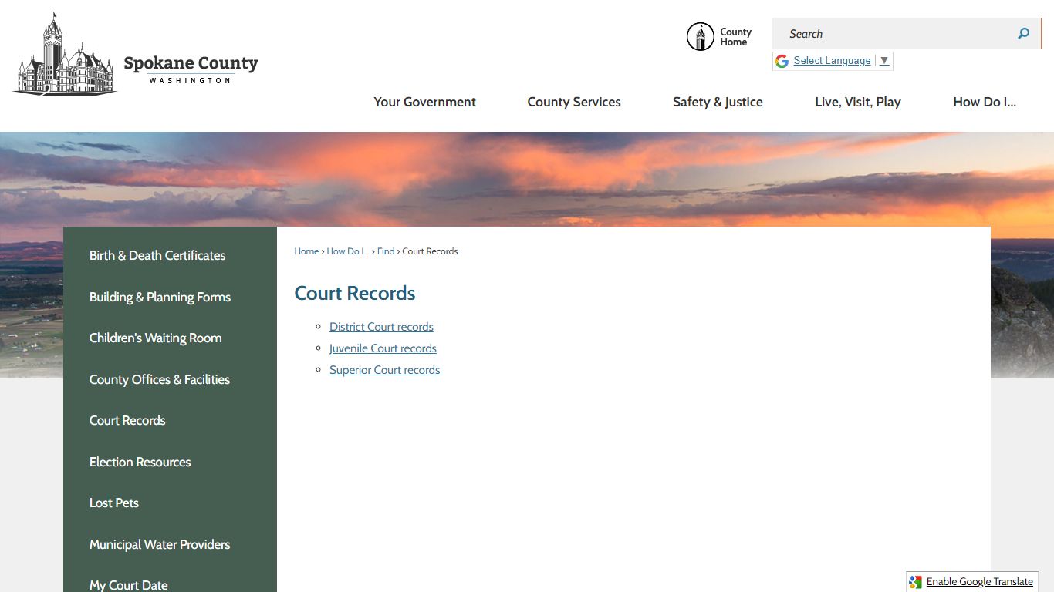Click Find in the breadcrumb
The height and width of the screenshot is (592, 1054).
(x=386, y=251)
